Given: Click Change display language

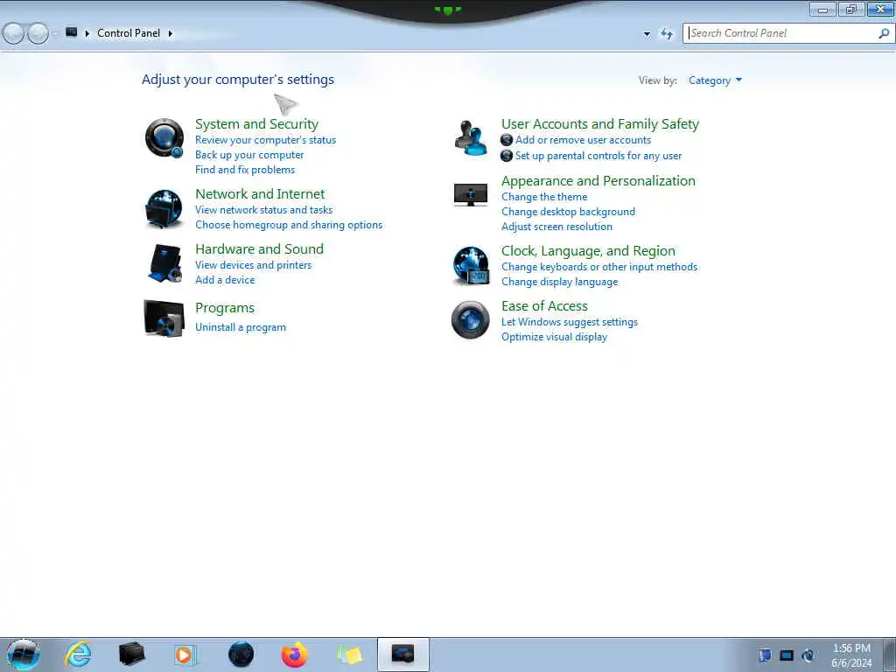Looking at the screenshot, I should point(559,282).
